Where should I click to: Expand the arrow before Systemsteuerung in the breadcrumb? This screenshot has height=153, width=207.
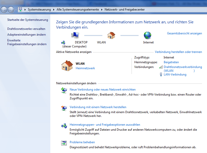click(25, 10)
